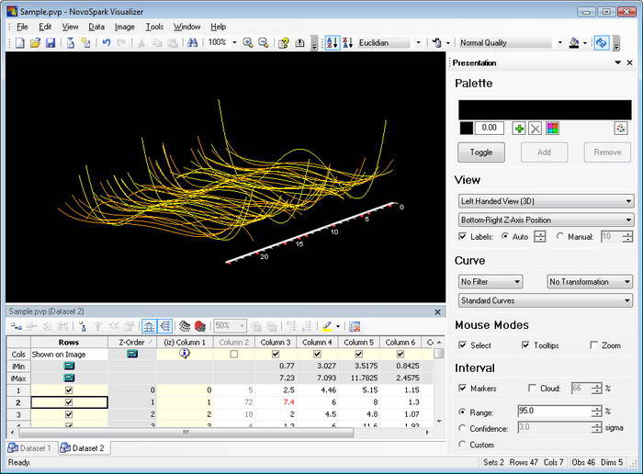
Task: Click the help question-mark toolbar icon
Action: click(284, 42)
